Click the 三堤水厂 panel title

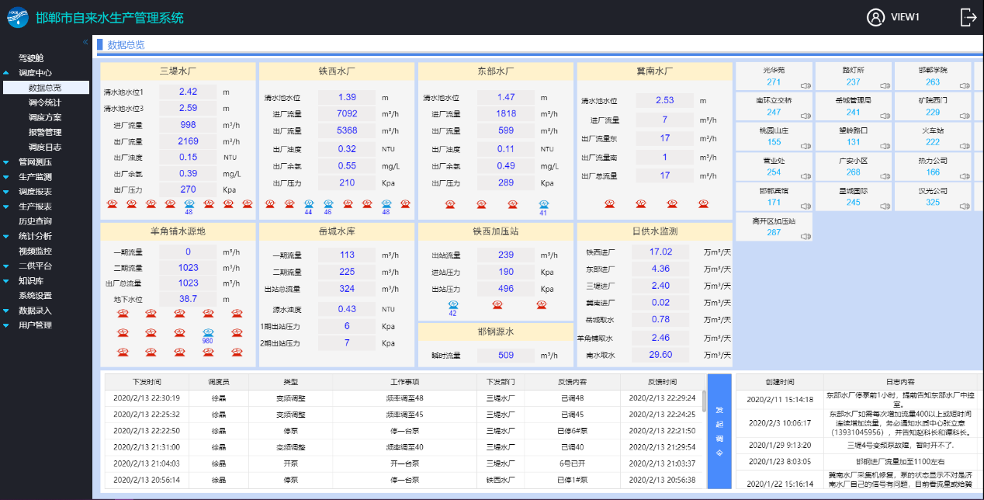pyautogui.click(x=178, y=71)
